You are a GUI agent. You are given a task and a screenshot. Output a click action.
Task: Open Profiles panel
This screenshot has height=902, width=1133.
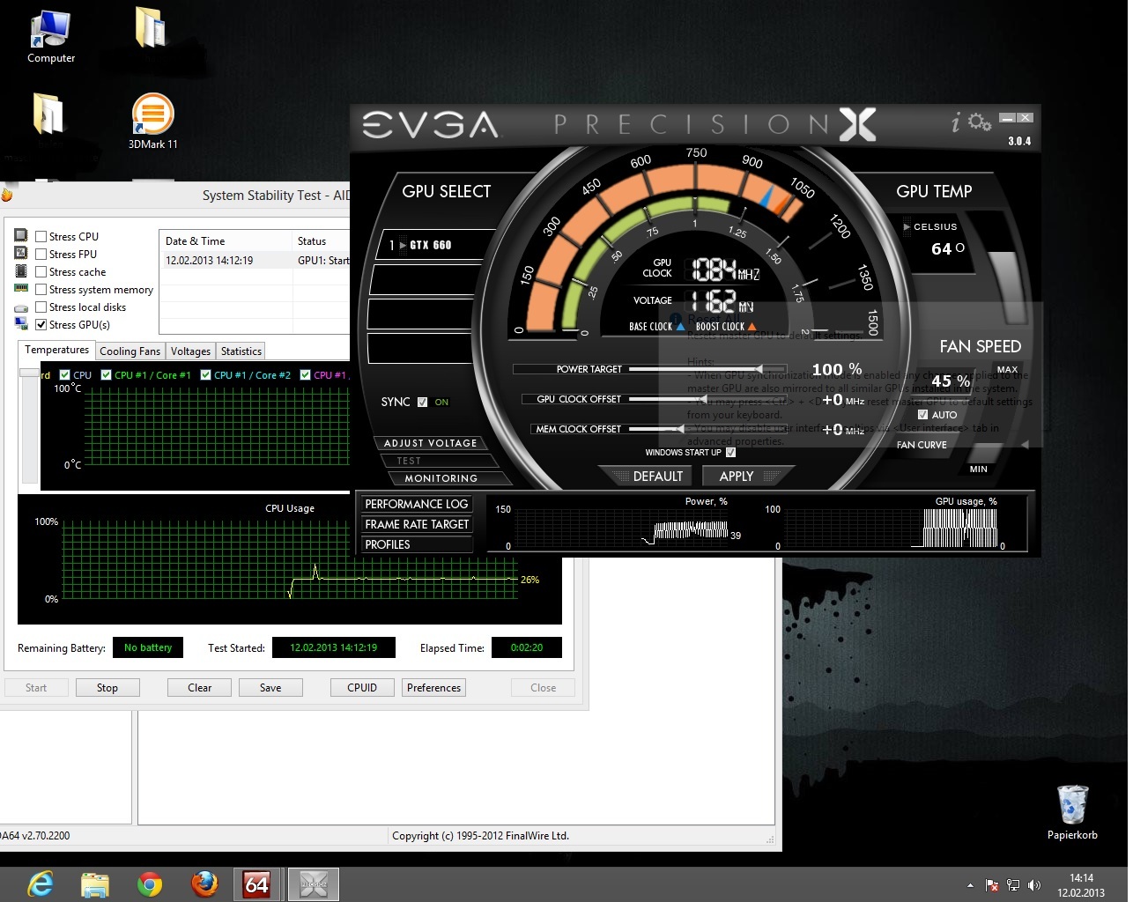pos(416,544)
